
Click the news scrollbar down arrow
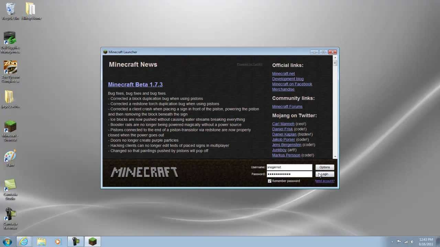coord(335,156)
